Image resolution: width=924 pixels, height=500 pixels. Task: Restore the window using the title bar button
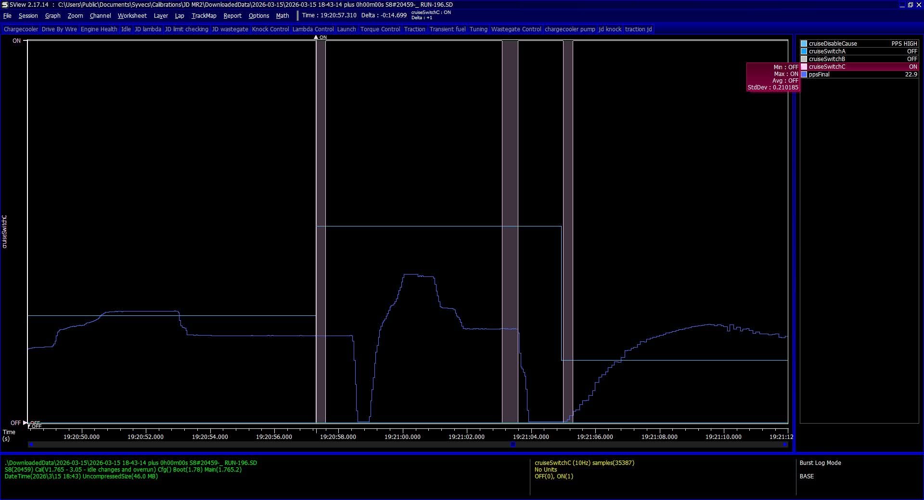click(910, 5)
